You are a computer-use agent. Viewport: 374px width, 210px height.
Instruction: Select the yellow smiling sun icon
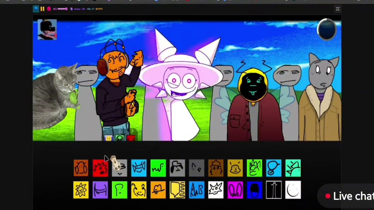pyautogui.click(x=81, y=190)
